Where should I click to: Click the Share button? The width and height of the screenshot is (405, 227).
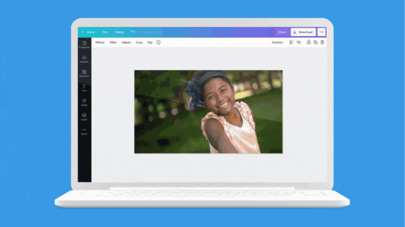point(282,32)
